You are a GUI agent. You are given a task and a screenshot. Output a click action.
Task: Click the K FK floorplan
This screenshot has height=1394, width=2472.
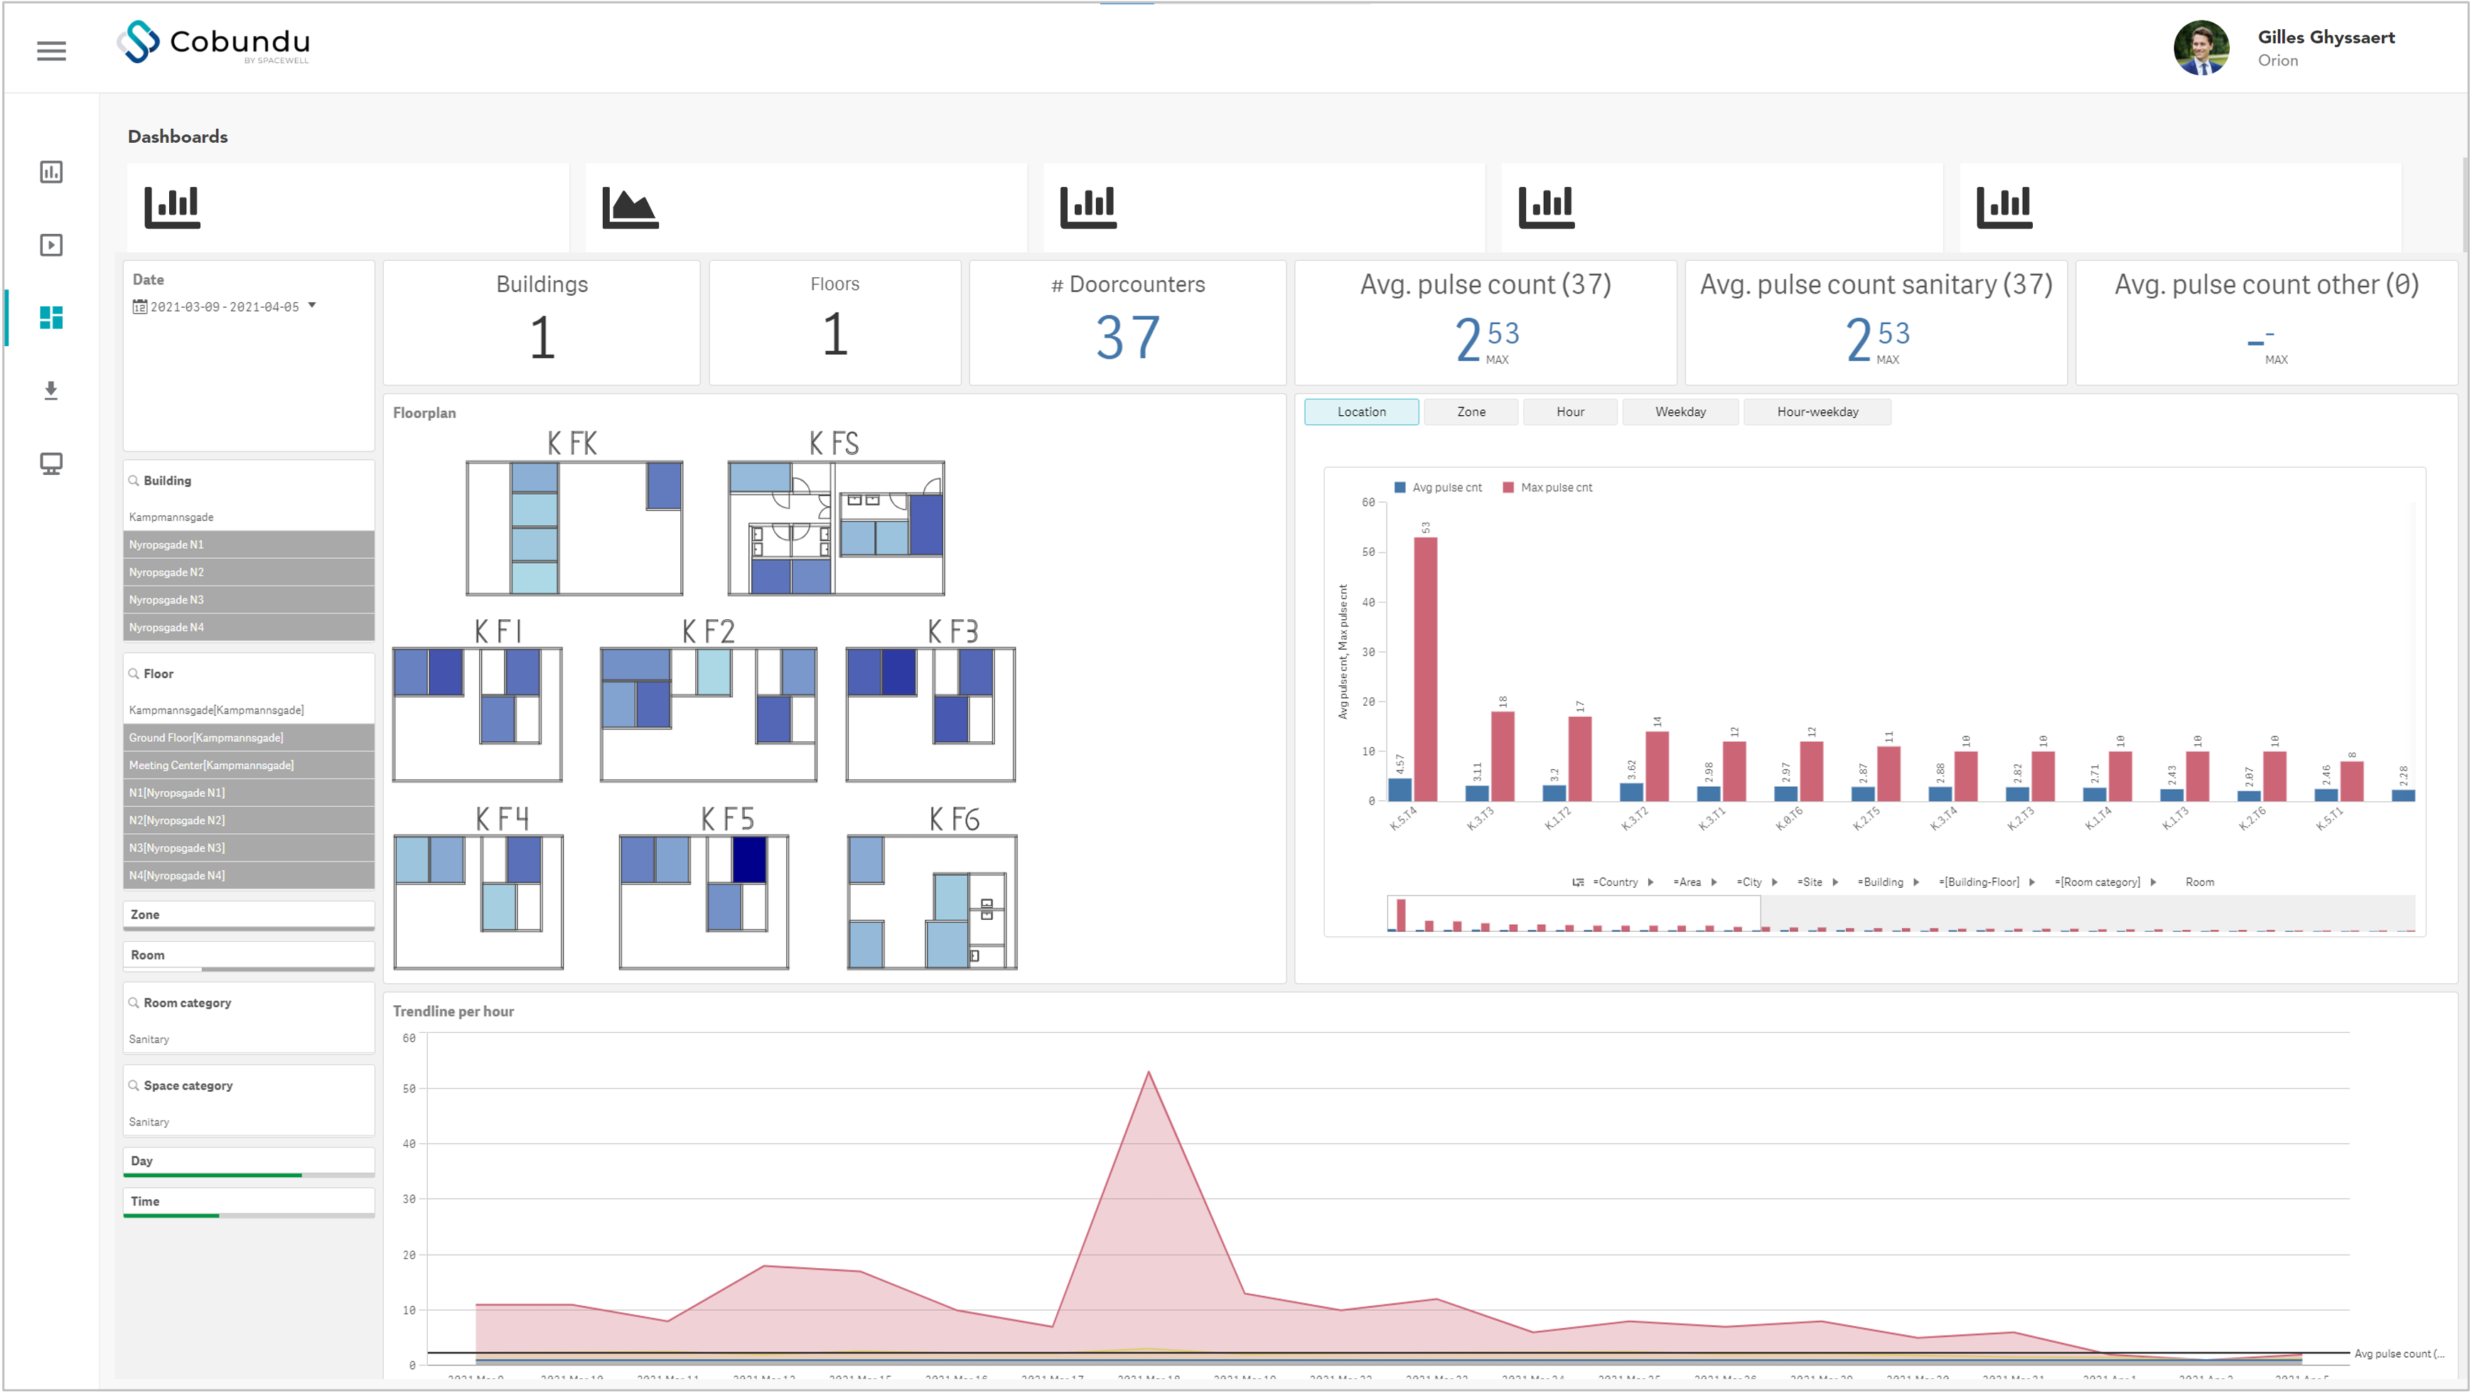click(574, 528)
